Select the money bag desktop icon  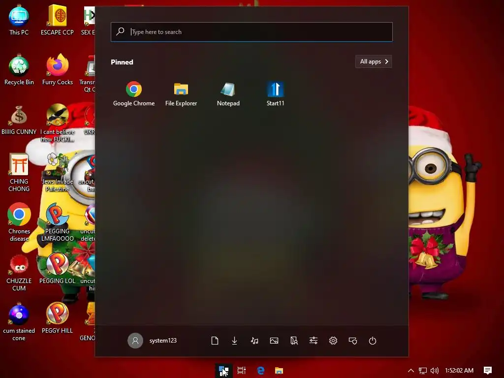click(19, 120)
